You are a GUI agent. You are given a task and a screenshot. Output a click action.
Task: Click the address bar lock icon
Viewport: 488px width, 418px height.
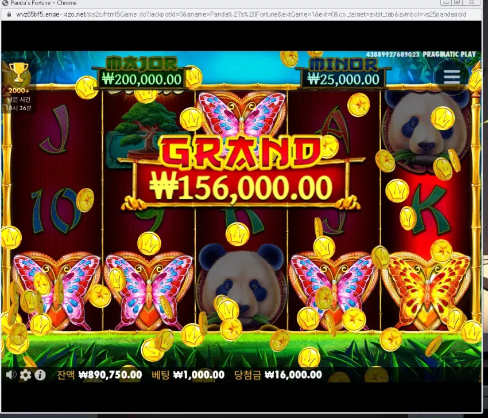[x=9, y=14]
